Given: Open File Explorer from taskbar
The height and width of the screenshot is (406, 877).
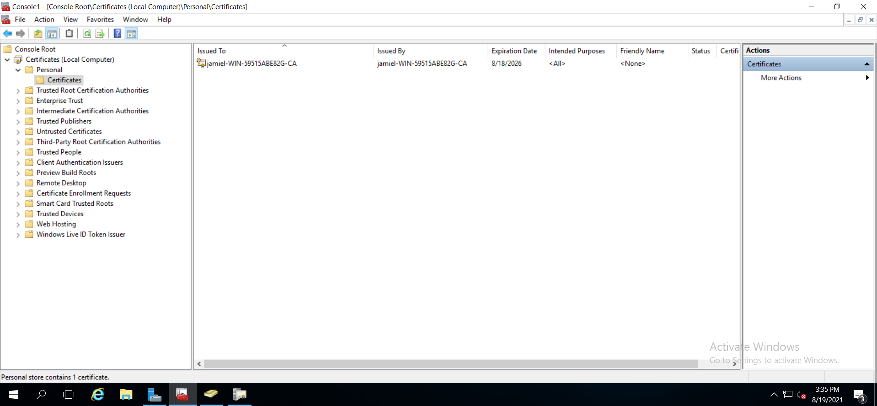Looking at the screenshot, I should (126, 394).
